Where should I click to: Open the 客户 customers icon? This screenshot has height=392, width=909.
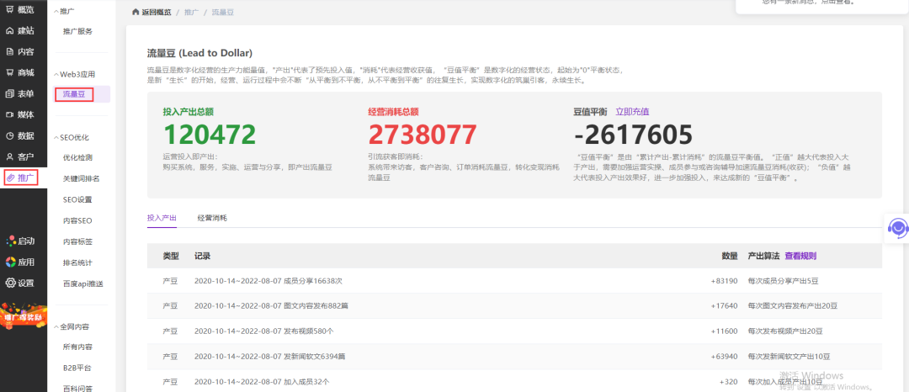[10, 156]
